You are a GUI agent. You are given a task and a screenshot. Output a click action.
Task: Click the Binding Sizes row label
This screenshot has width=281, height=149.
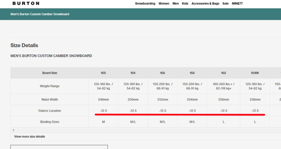pyautogui.click(x=49, y=122)
